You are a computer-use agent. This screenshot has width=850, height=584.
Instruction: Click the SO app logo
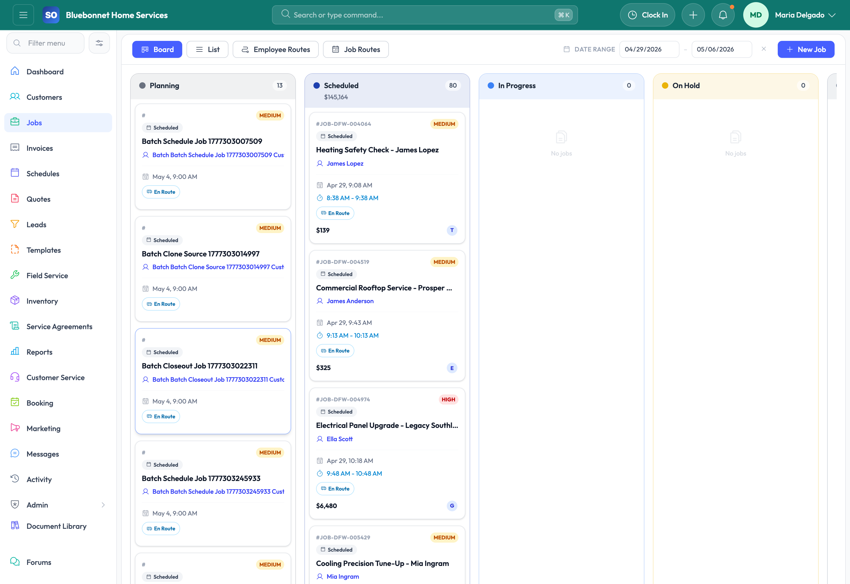pyautogui.click(x=51, y=15)
